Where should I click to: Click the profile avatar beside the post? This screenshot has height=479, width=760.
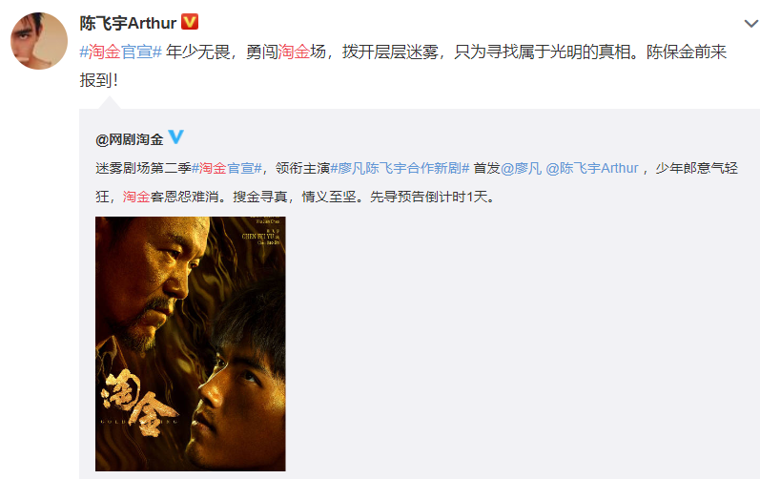click(39, 41)
